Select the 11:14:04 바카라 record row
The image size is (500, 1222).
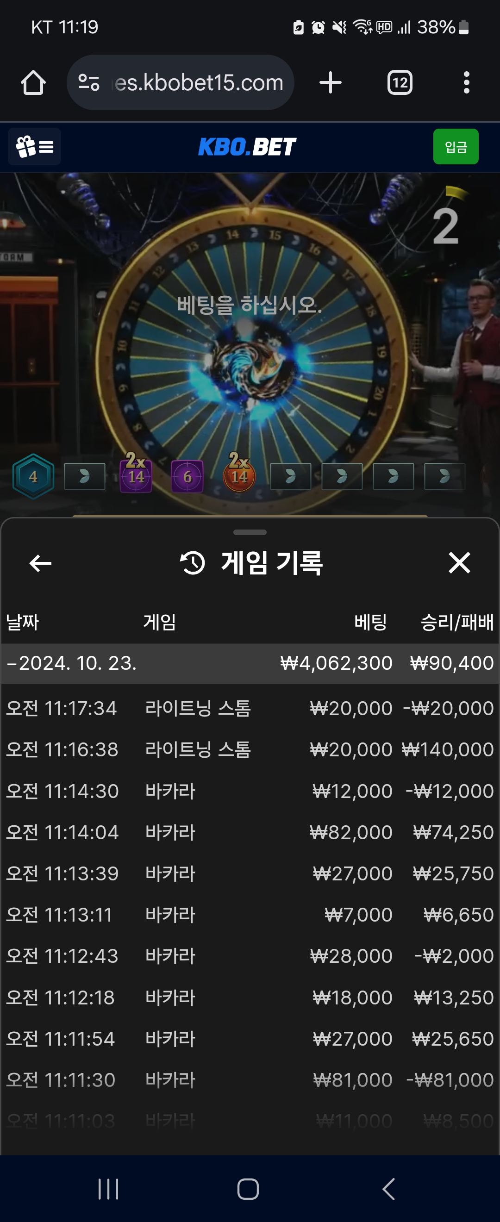pos(250,832)
